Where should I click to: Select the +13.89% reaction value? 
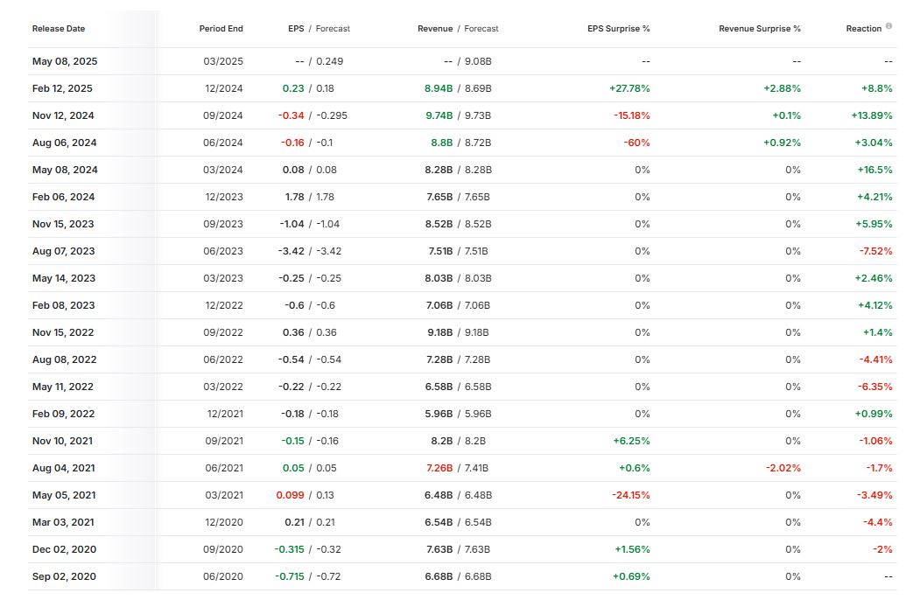(x=871, y=115)
